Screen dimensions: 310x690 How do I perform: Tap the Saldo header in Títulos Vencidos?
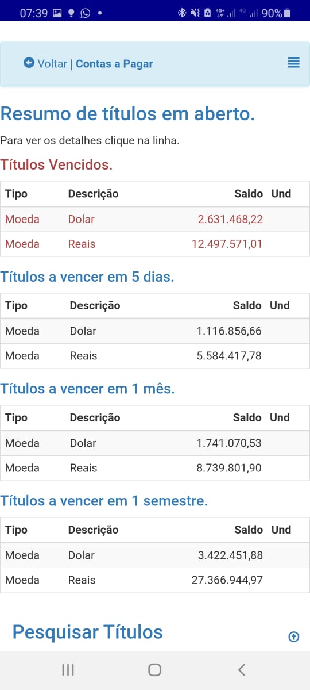[x=249, y=194]
